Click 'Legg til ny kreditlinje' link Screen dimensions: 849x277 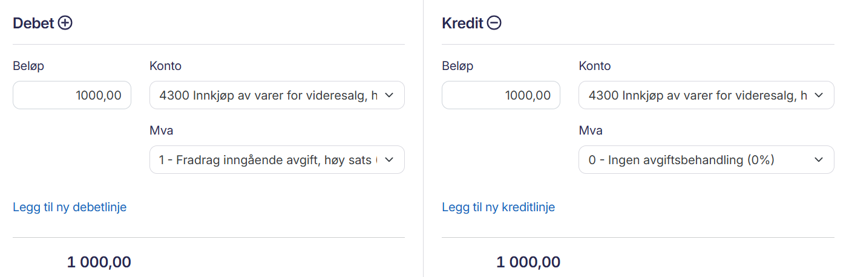click(x=498, y=208)
